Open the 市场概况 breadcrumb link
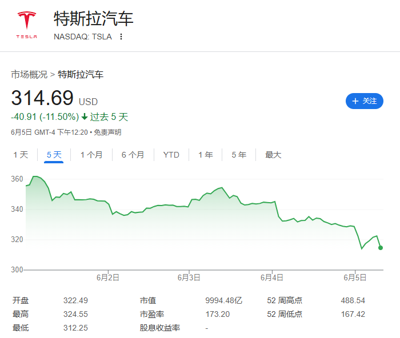This screenshot has width=400, height=338. [29, 74]
